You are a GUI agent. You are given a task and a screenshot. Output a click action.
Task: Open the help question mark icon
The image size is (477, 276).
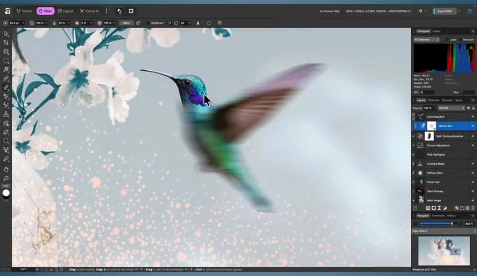click(470, 11)
